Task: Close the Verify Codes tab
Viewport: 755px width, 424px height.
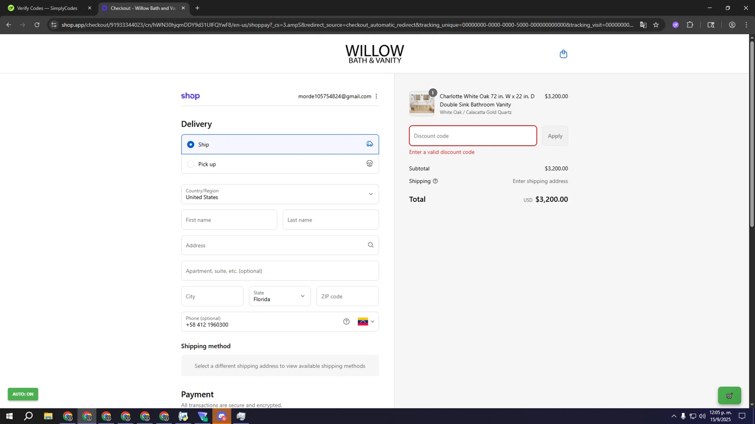Action: coord(90,8)
